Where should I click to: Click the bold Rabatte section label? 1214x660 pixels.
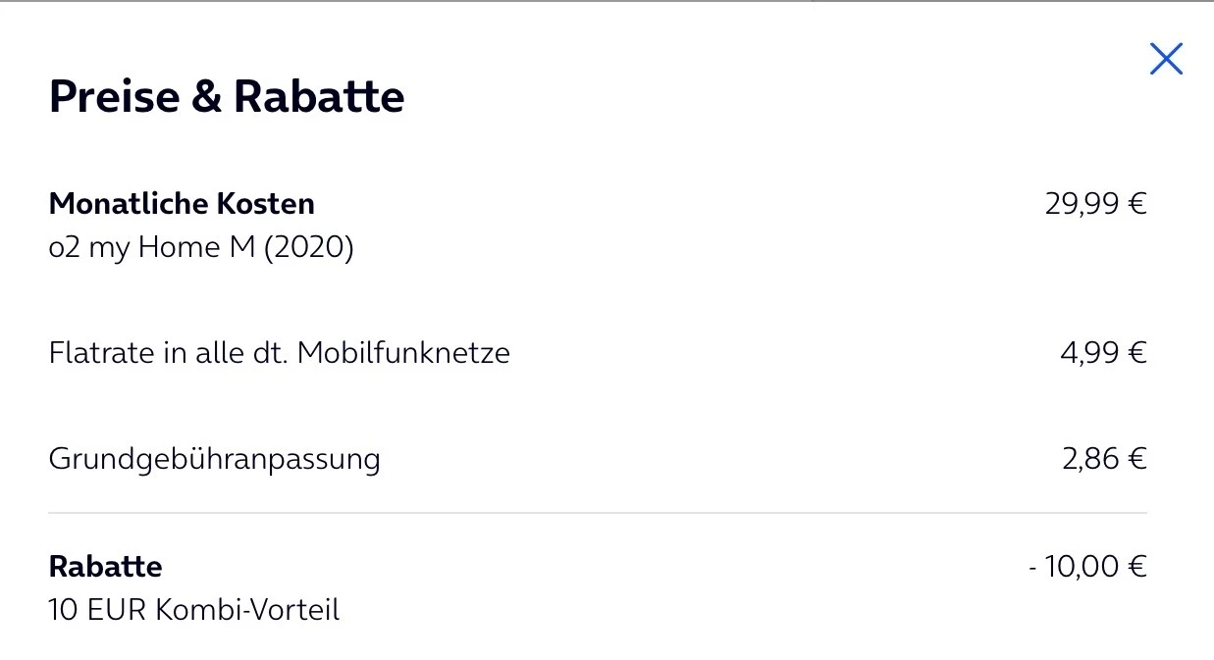pos(105,567)
